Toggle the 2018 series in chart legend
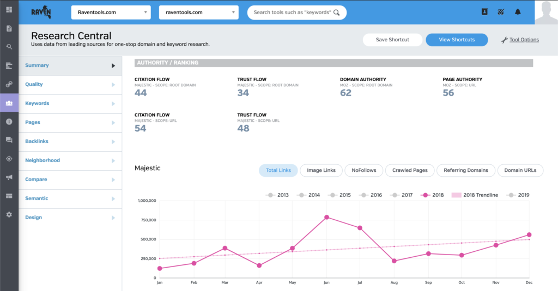The image size is (558, 291). (432, 195)
